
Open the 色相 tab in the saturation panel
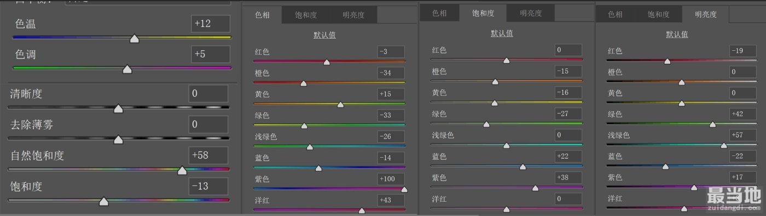click(x=439, y=13)
